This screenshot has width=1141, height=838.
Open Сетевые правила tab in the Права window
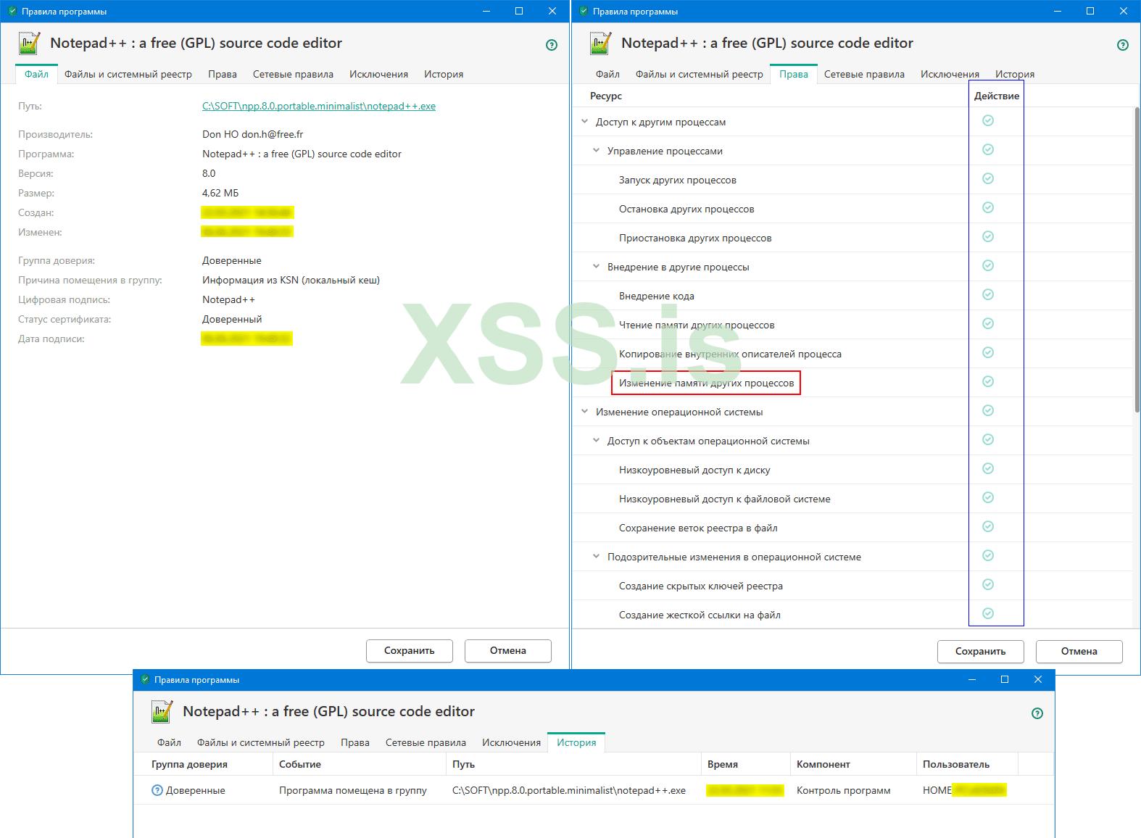[x=864, y=74]
